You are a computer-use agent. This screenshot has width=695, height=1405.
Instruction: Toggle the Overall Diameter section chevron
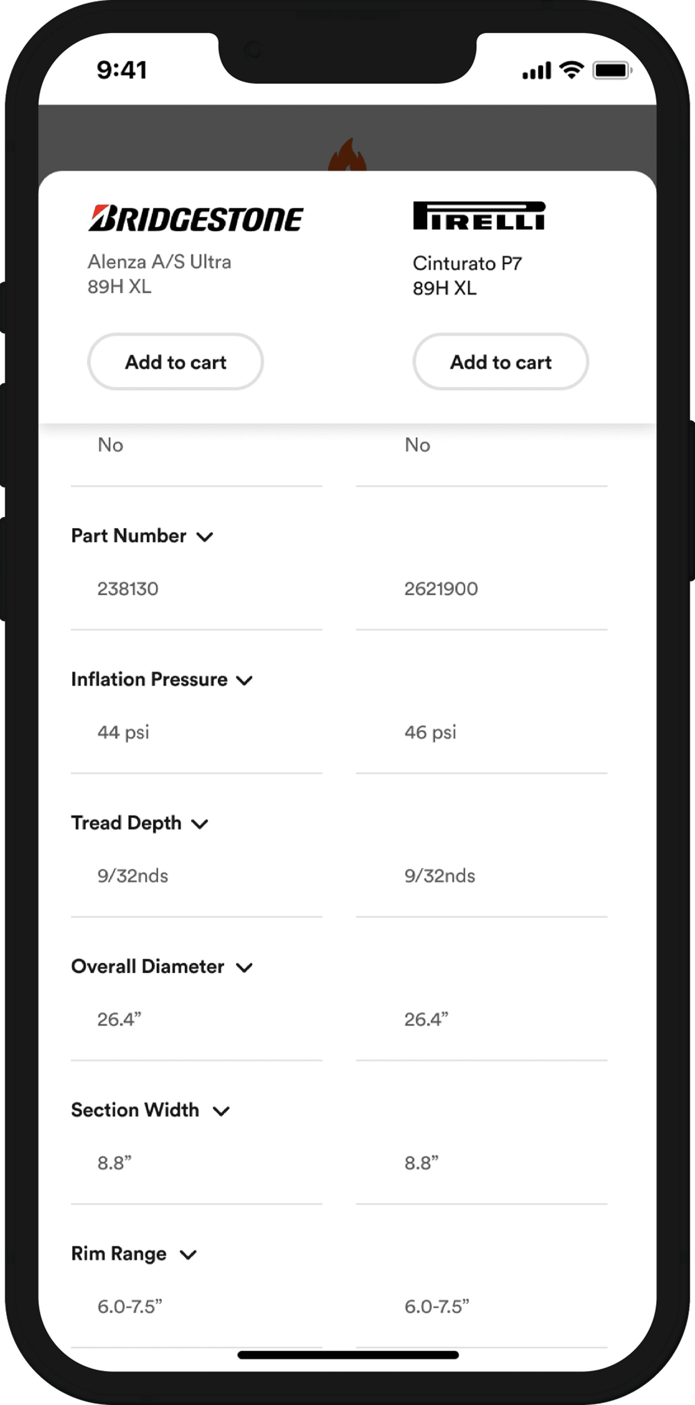point(244,967)
